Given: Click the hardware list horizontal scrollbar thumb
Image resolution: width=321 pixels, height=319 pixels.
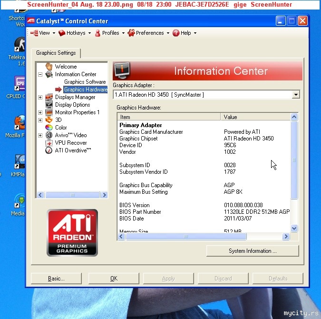Looking at the screenshot, I should click(x=186, y=236).
